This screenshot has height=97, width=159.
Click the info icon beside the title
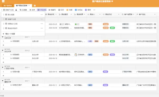pyautogui.click(x=112, y=1)
